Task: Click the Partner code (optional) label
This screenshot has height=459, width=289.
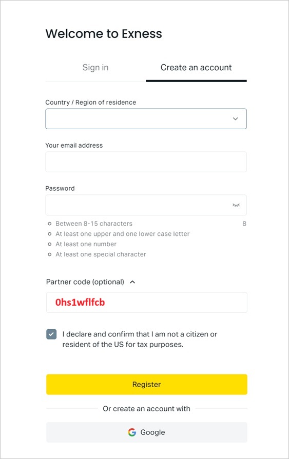Action: click(85, 282)
